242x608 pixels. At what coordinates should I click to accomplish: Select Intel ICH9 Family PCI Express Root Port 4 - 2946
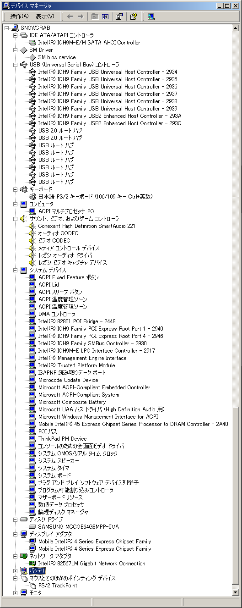click(100, 336)
